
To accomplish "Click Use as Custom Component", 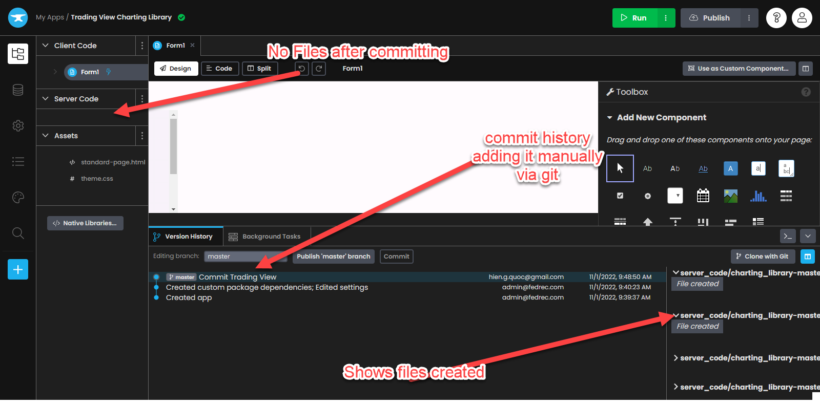I will 739,69.
